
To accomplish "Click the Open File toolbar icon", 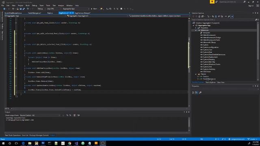I will coord(17,9).
